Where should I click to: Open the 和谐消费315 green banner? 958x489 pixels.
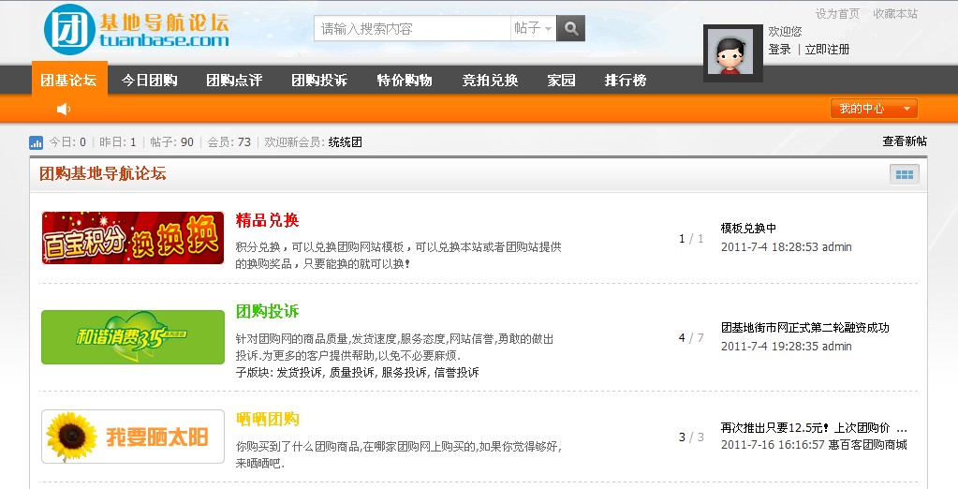(133, 337)
